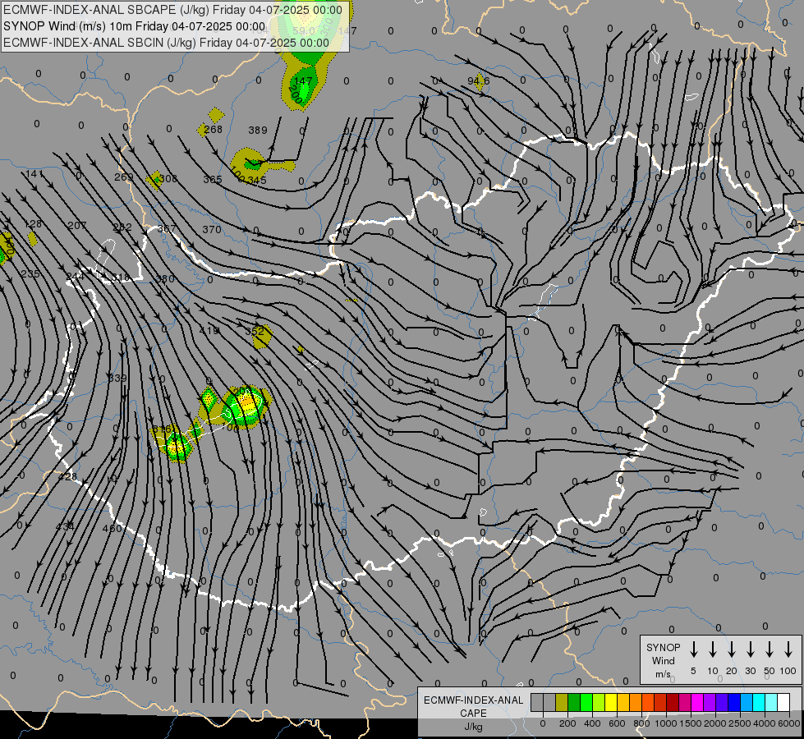
Task: Click the 6000 tick label on CAPE scale
Action: [x=790, y=723]
